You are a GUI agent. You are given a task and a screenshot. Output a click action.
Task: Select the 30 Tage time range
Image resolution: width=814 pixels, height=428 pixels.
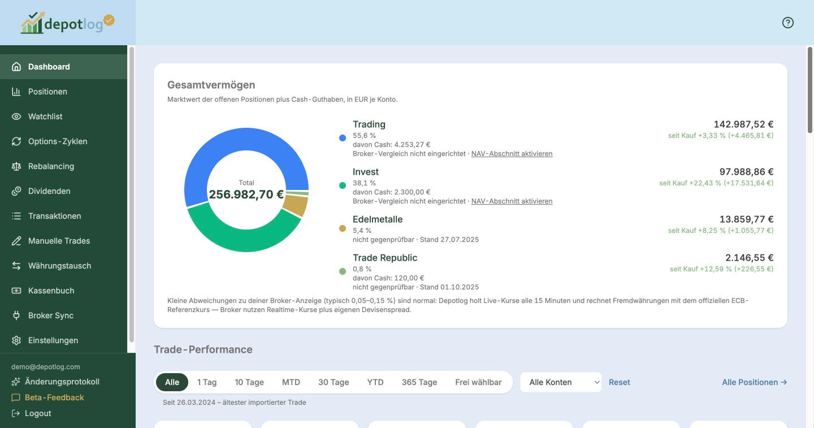334,382
